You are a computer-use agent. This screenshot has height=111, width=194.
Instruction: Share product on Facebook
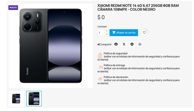click(x=116, y=44)
